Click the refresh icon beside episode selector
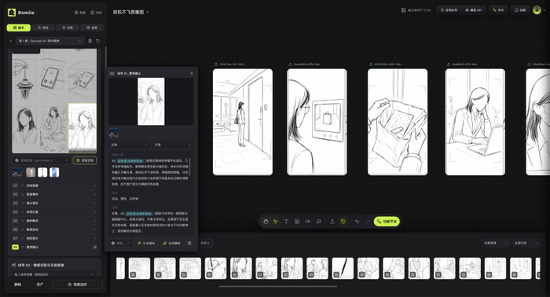Image resolution: width=550 pixels, height=297 pixels. (98, 41)
